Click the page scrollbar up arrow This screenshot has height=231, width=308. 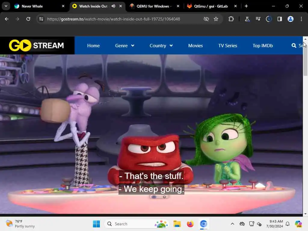pyautogui.click(x=305, y=39)
